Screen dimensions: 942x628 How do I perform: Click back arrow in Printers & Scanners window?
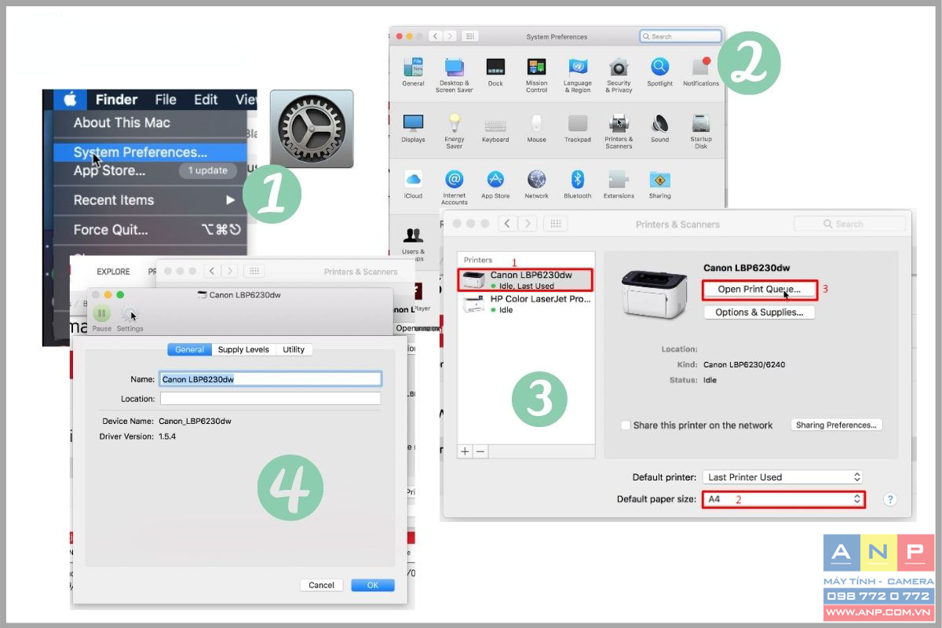[507, 224]
